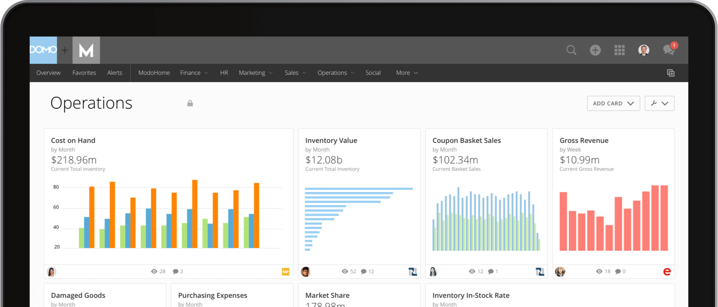718x307 pixels.
Task: Open the user profile avatar in the header
Action: (x=644, y=50)
